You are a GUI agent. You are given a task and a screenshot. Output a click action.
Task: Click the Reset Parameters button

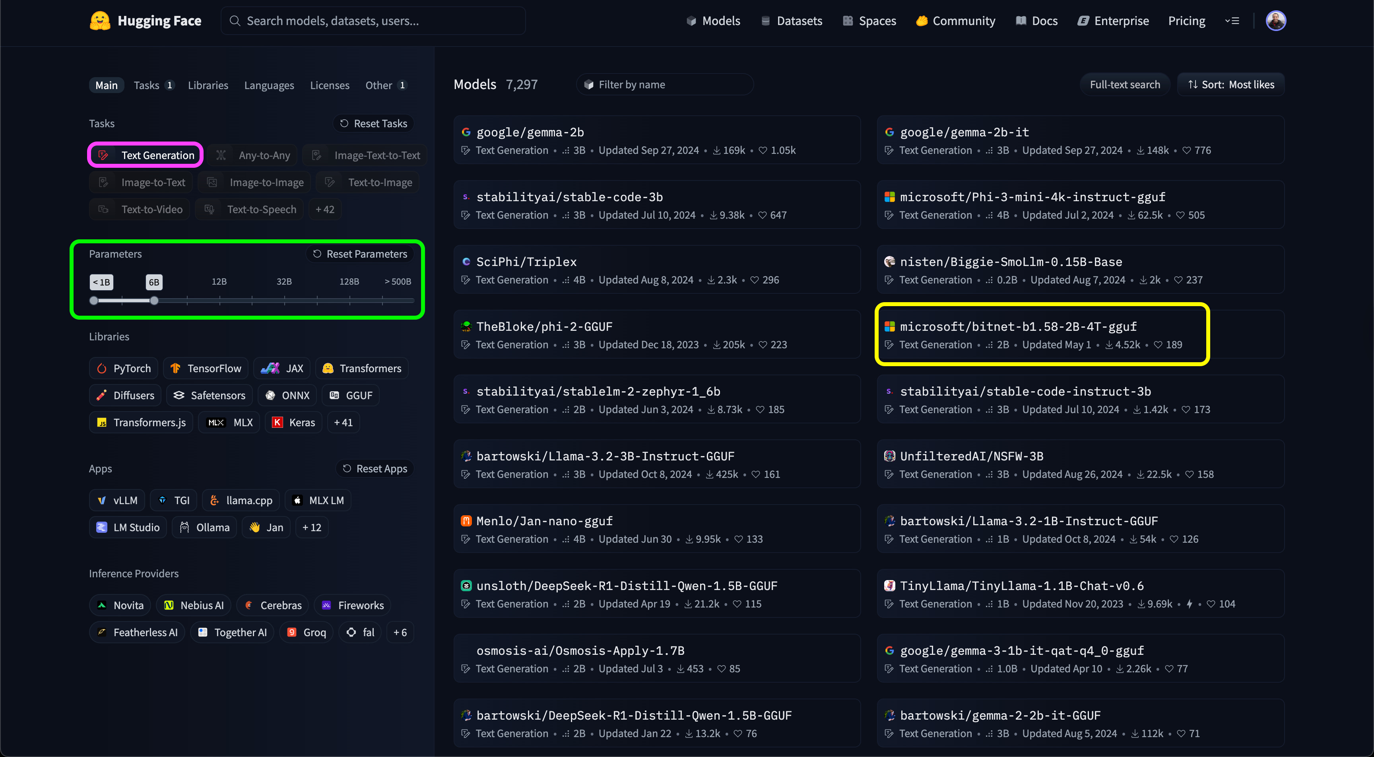360,254
